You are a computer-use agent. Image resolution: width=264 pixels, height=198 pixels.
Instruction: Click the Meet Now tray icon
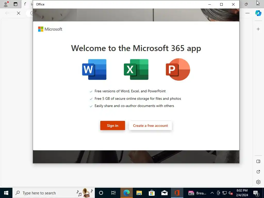pyautogui.click(x=218, y=193)
